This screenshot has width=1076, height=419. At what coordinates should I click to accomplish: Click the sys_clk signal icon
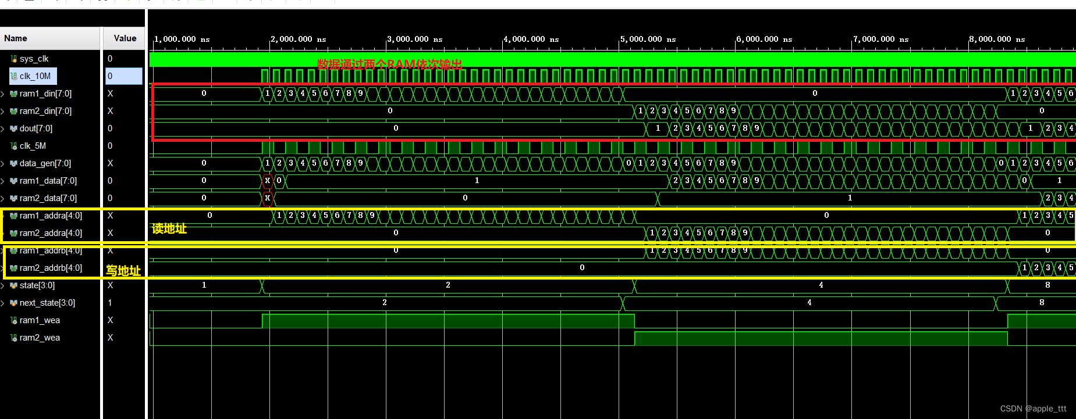[x=14, y=59]
